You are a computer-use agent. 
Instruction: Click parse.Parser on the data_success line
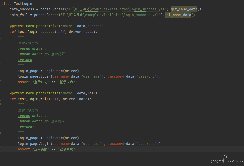click(x=52, y=9)
